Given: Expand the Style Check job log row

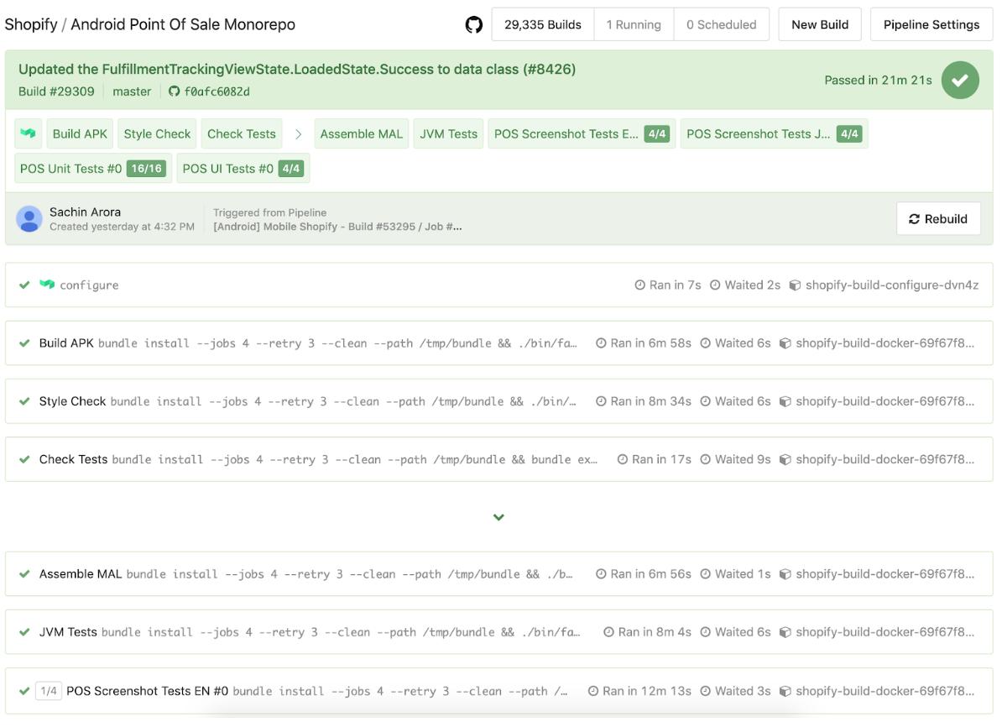Looking at the screenshot, I should click(x=499, y=401).
